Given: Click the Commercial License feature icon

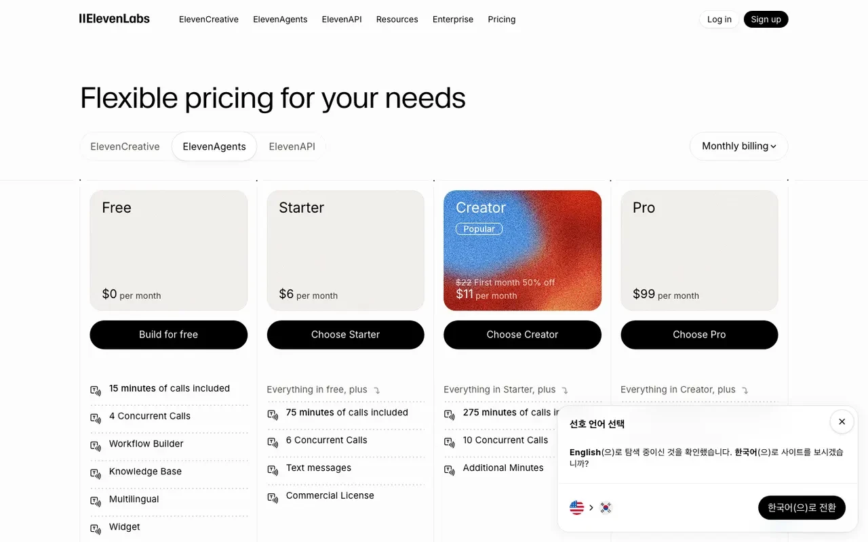Looking at the screenshot, I should [x=273, y=498].
